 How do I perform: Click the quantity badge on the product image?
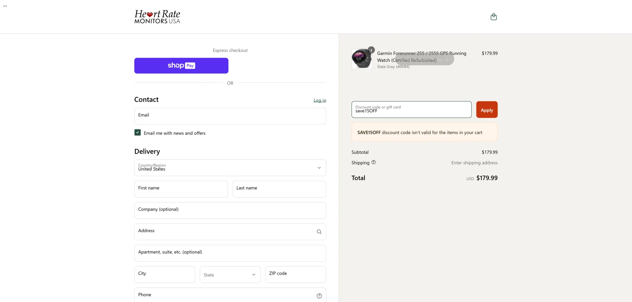371,50
